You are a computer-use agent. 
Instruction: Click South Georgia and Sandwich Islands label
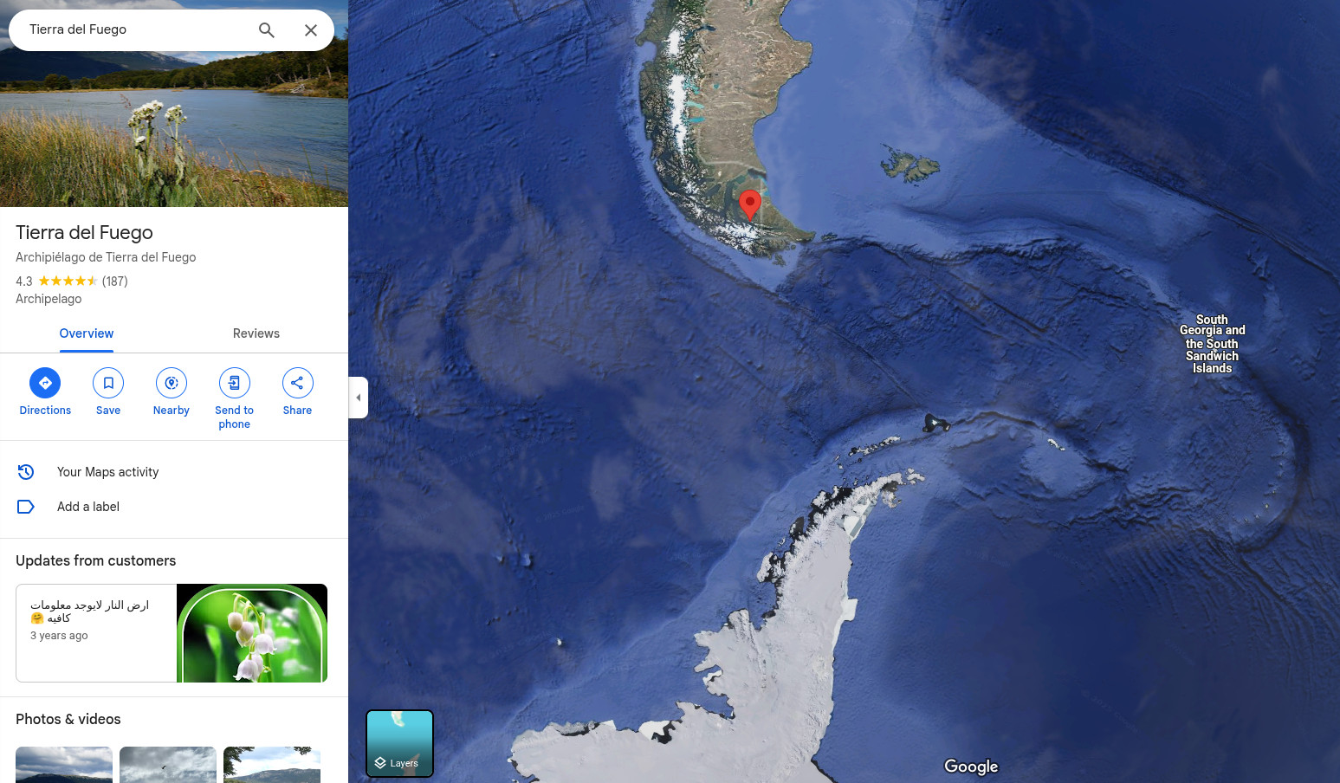tap(1212, 344)
